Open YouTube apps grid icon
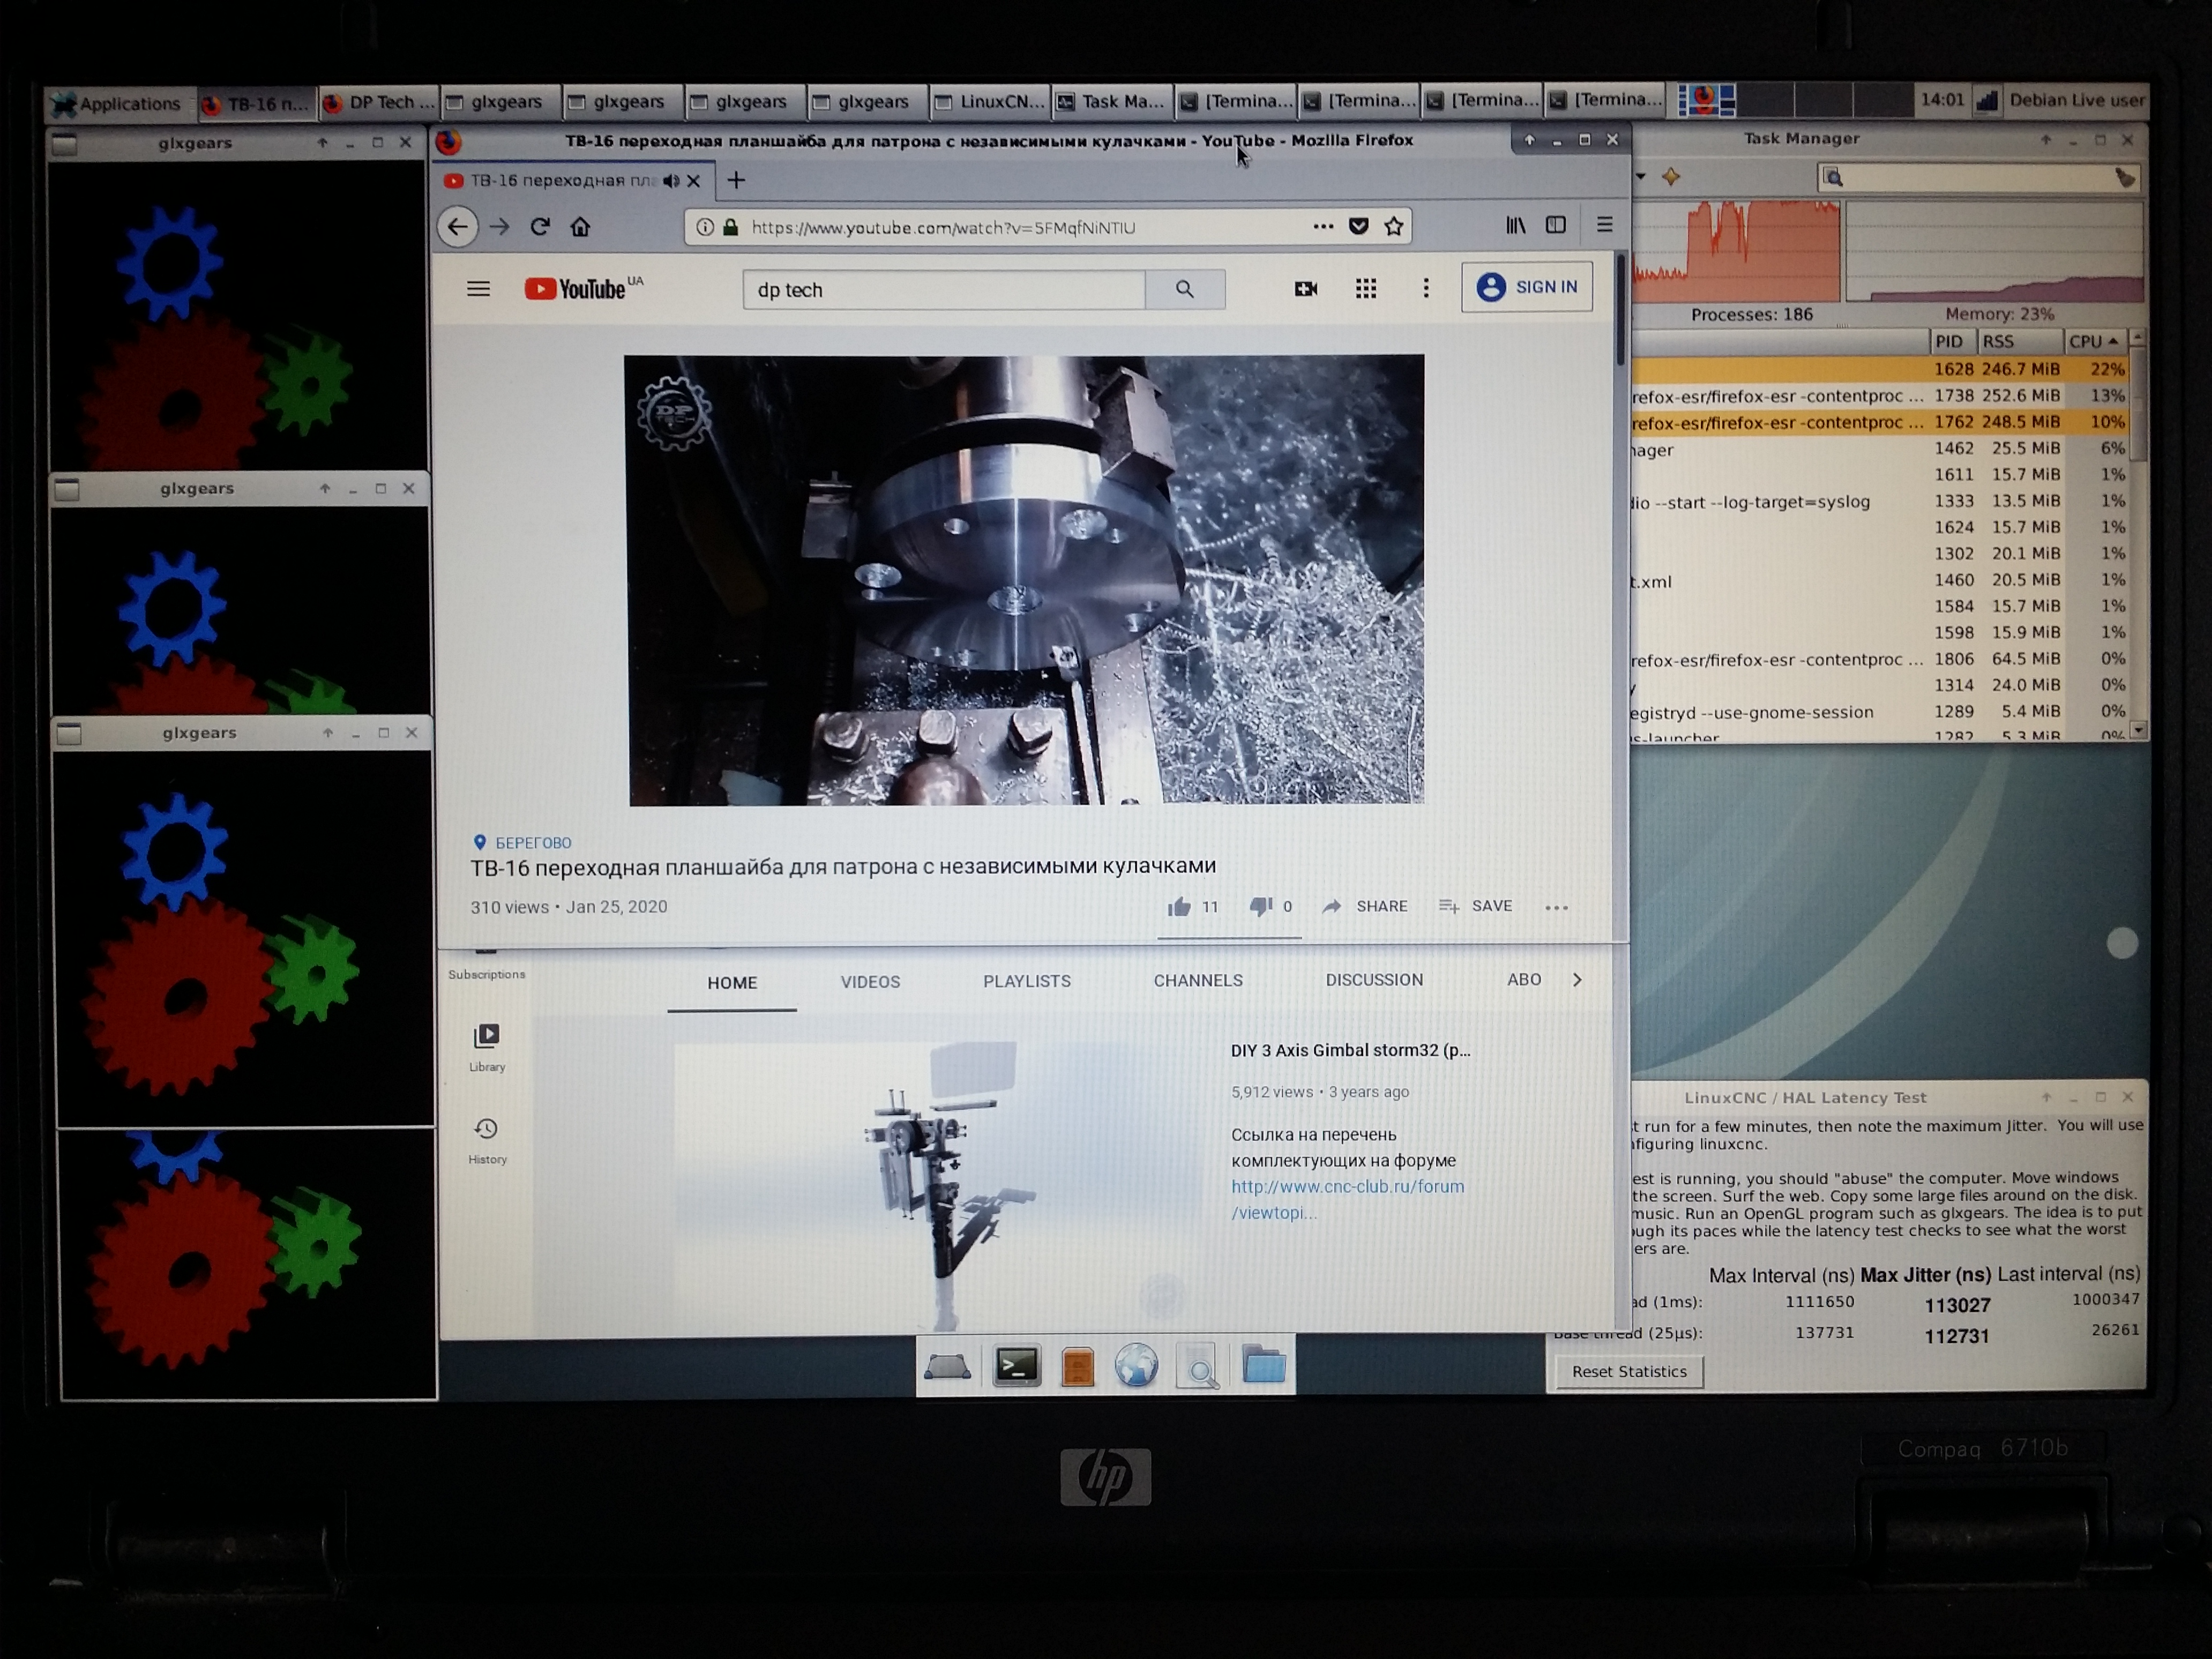2212x1659 pixels. 1366,289
